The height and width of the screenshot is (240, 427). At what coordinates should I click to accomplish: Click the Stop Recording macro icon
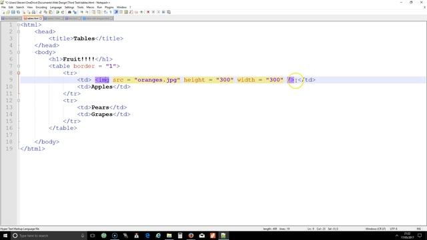(153, 12)
